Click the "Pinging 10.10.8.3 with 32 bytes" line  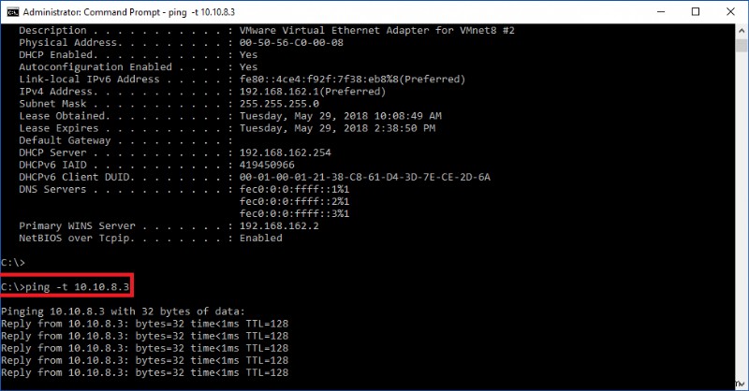pos(123,311)
